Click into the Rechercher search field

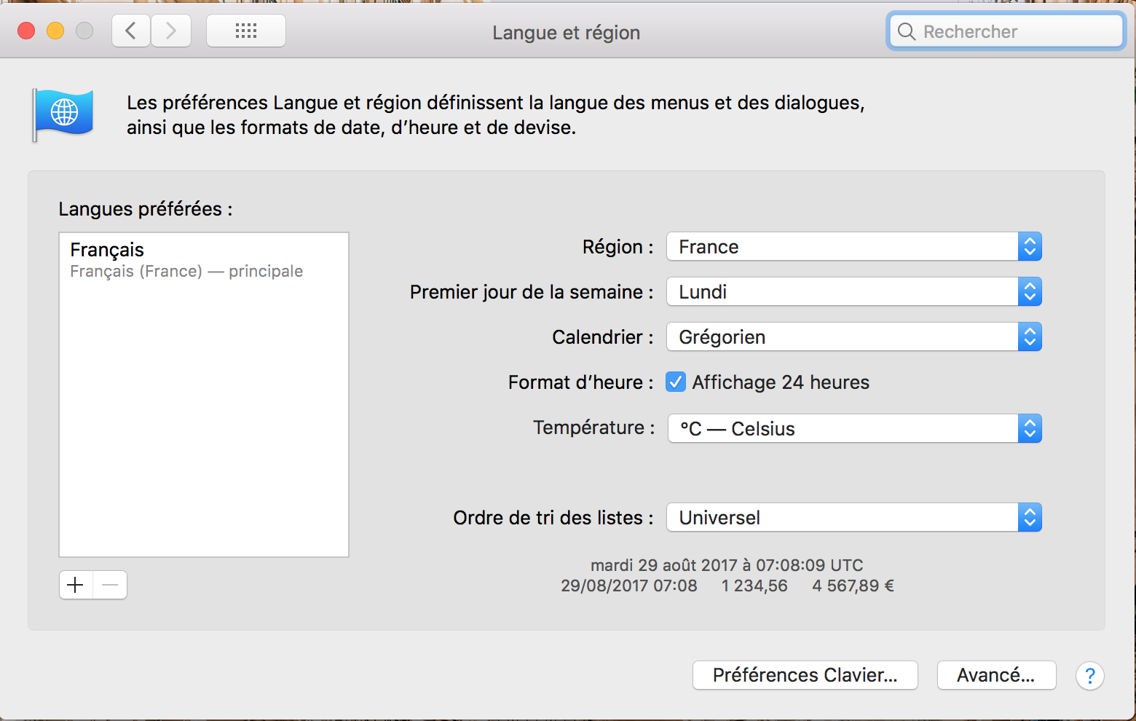click(x=1006, y=31)
